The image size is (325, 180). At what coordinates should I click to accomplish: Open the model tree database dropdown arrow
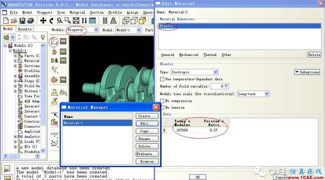pos(12,37)
